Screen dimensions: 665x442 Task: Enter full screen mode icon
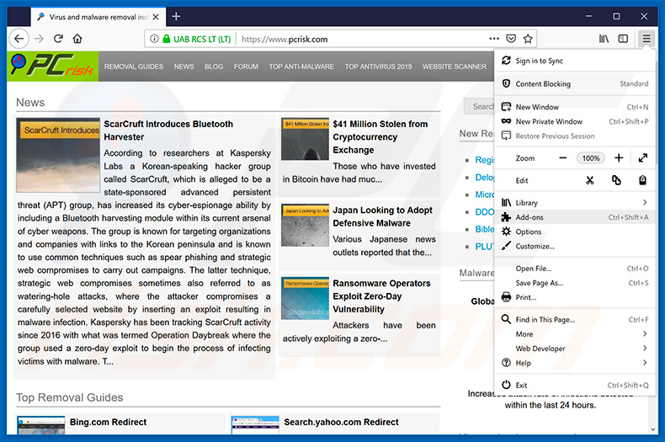coord(643,157)
